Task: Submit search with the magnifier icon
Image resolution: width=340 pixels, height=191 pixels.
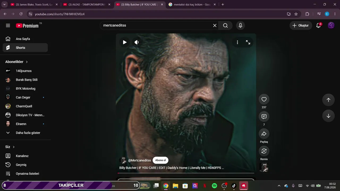Action: tap(226, 25)
